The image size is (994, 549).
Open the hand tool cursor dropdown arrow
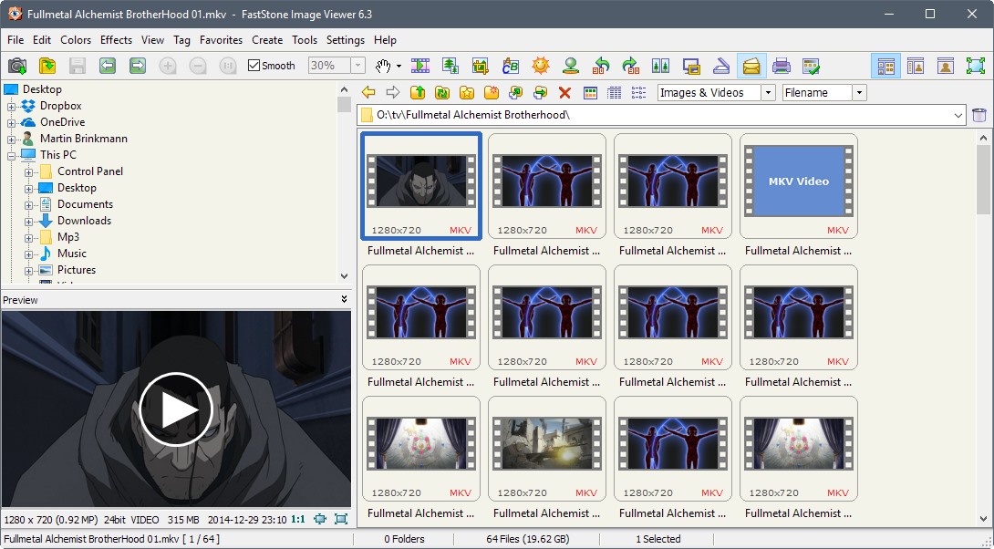(x=399, y=66)
